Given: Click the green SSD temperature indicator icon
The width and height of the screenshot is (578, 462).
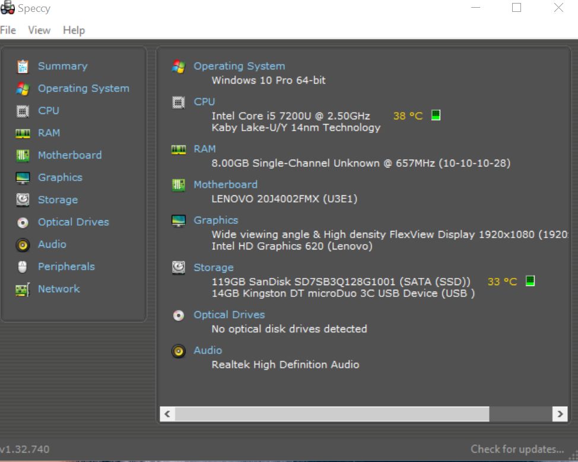Looking at the screenshot, I should pos(530,281).
